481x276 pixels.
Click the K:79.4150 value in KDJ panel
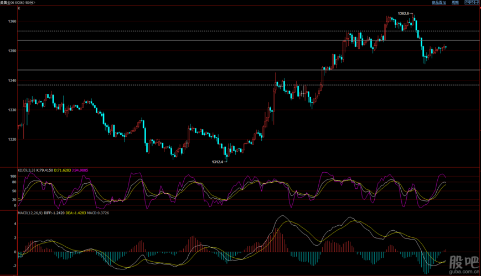tap(45, 171)
